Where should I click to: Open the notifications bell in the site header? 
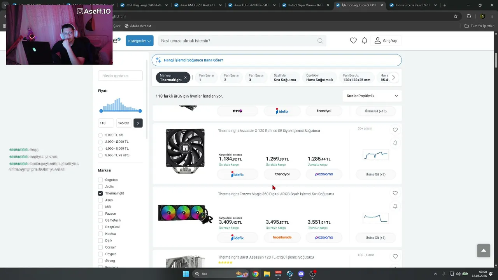pyautogui.click(x=365, y=40)
